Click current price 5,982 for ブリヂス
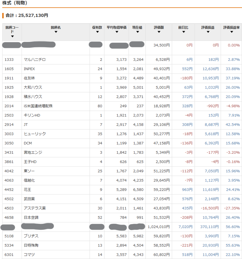Viewport: 242px width, 259px height. (x=138, y=236)
